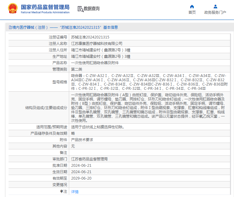Click the 注册证编号 label

pos(58,37)
